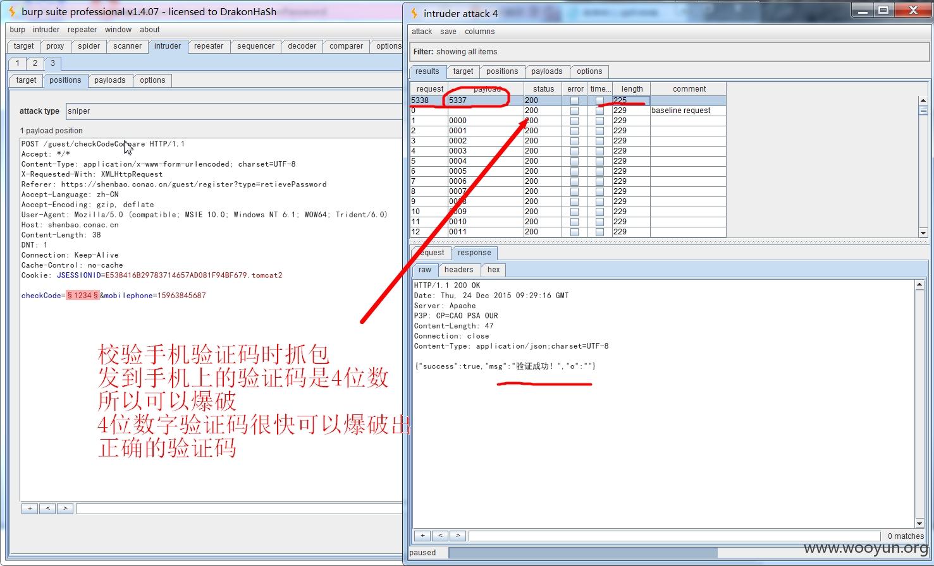Switch to the comparer tab
The width and height of the screenshot is (934, 566).
coord(347,46)
